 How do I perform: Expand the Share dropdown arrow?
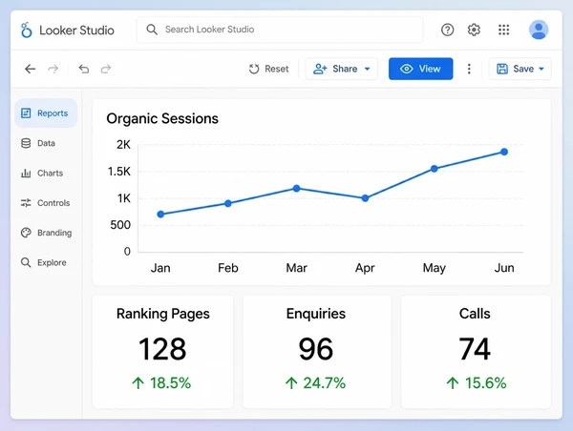pyautogui.click(x=368, y=69)
